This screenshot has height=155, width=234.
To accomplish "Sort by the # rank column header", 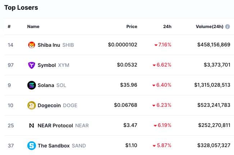I will pos(9,27).
